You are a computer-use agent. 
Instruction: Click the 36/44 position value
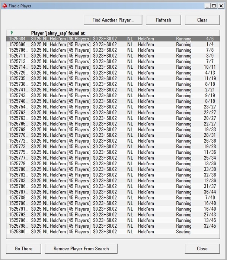[x=210, y=192]
